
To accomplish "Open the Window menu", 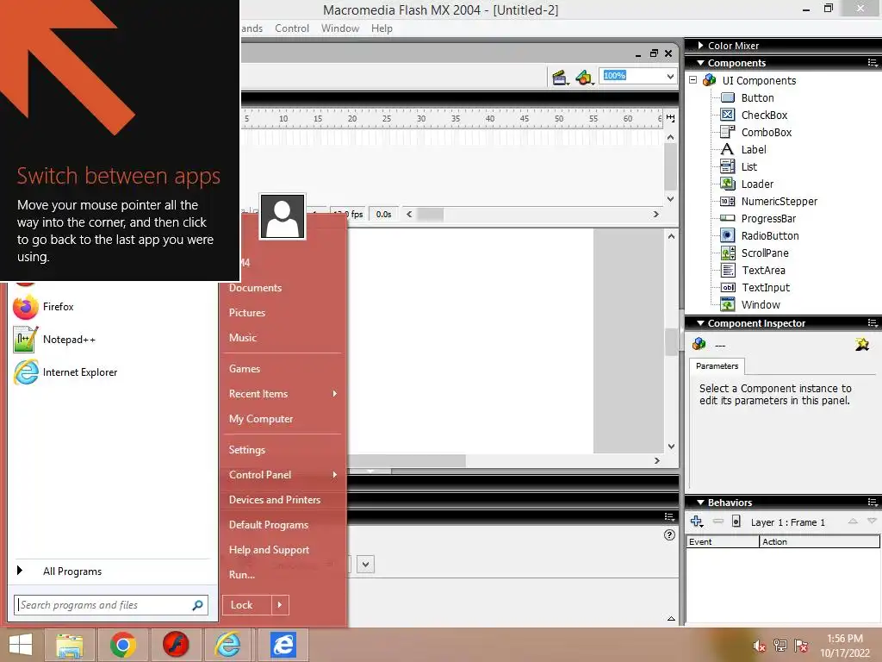I will pyautogui.click(x=339, y=28).
